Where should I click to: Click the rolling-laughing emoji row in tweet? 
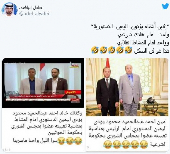(x=112, y=50)
